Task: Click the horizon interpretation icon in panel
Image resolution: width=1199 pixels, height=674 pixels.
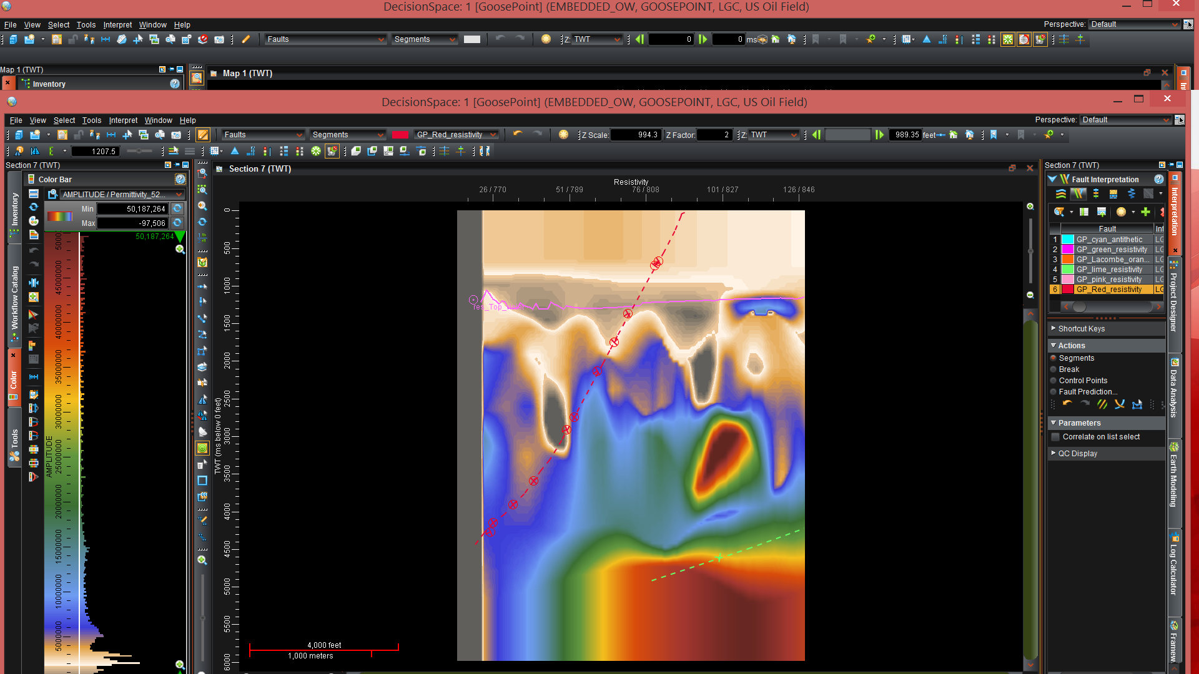Action: [1061, 194]
